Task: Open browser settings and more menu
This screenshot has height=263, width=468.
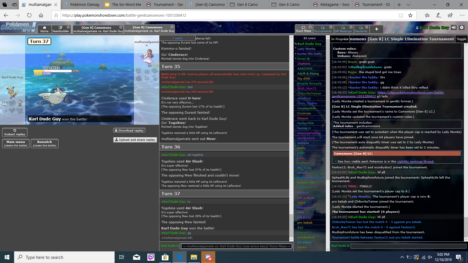Action: [462, 15]
